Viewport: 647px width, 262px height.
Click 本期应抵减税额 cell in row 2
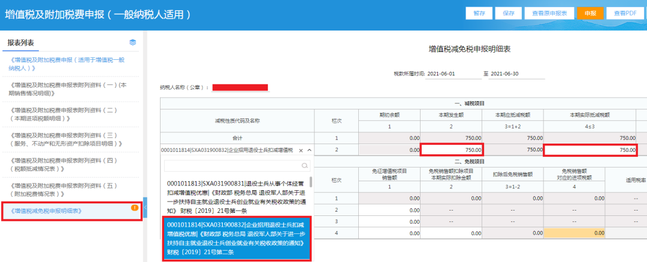(513, 150)
